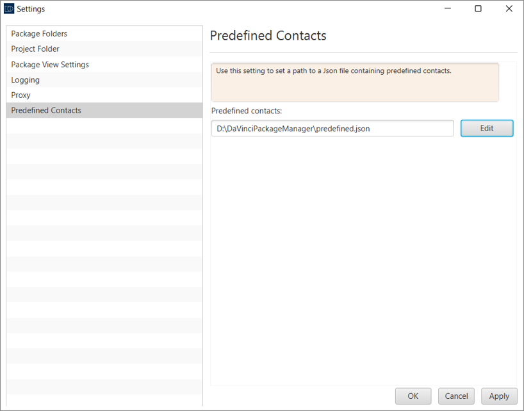The height and width of the screenshot is (411, 524).
Task: Select Project Folder in settings list
Action: 104,49
